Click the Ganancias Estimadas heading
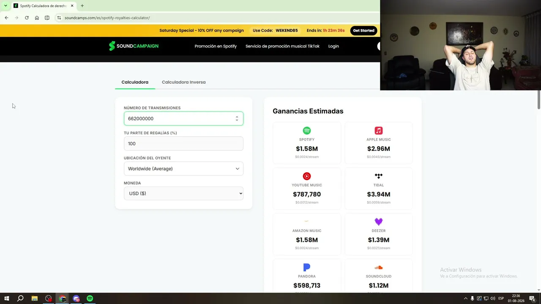The image size is (541, 304). (308, 111)
